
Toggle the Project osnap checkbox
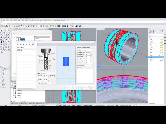[x=1, y=86]
